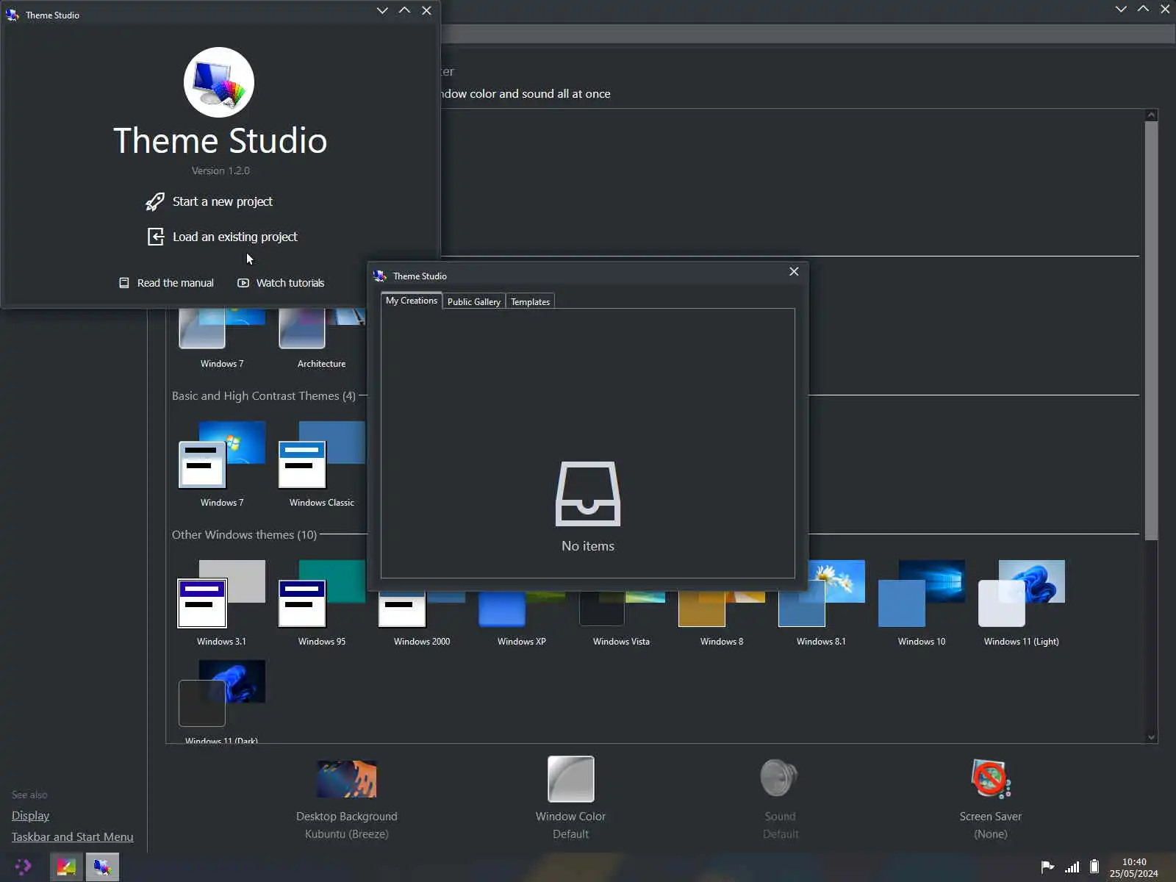The width and height of the screenshot is (1176, 882).
Task: Open the Screen Saver settings icon
Action: click(x=991, y=778)
